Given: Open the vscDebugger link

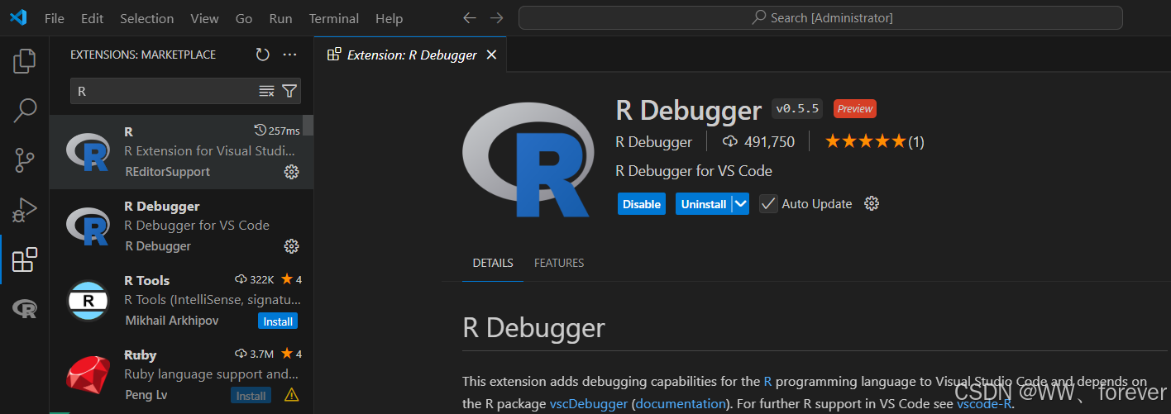Looking at the screenshot, I should click(589, 404).
